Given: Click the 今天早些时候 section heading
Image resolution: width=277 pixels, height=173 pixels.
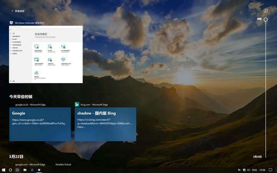Looking at the screenshot, I should [x=21, y=96].
